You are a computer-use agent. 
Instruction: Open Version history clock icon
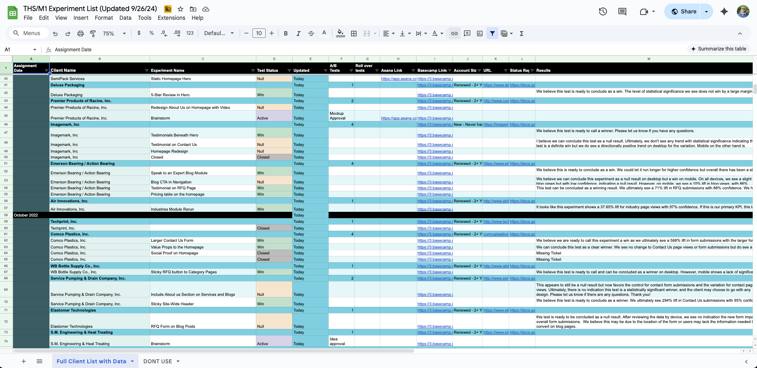(603, 11)
